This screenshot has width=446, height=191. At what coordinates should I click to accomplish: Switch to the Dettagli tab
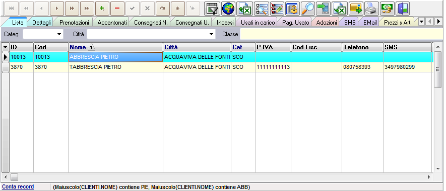pos(41,23)
